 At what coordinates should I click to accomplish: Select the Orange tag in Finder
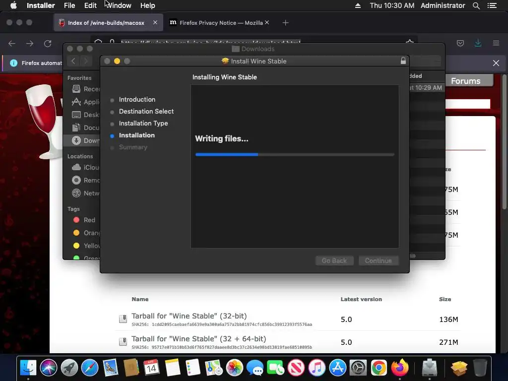tap(86, 233)
